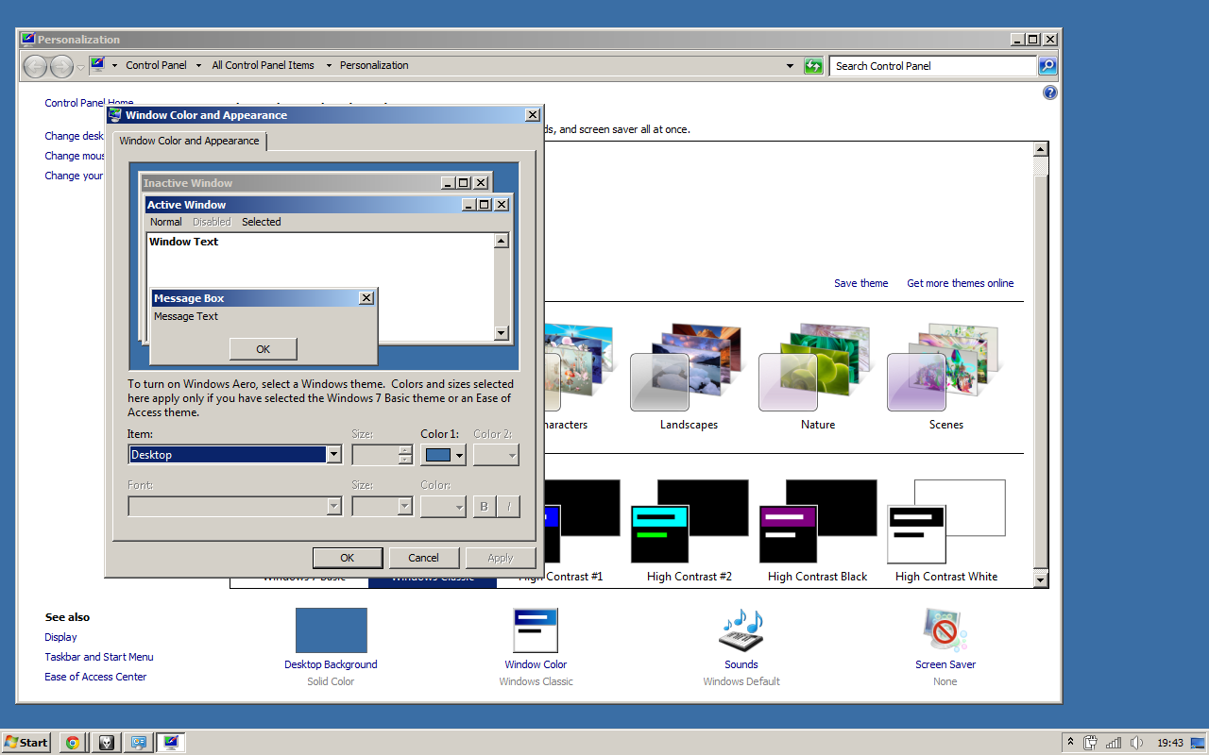Toggle the Italic font button

tap(508, 506)
